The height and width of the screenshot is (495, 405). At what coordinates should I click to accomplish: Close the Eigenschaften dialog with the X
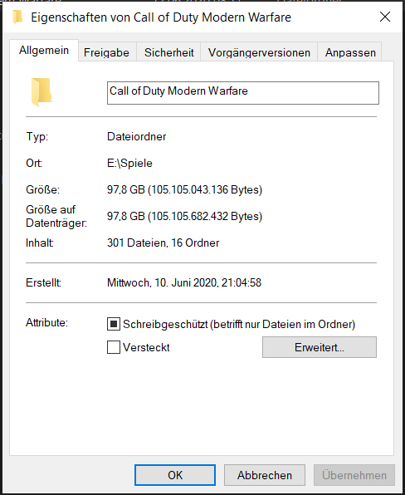coord(385,17)
